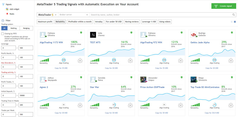Click Copy for 30.0 USD on Top Trade B3
Viewport: 238px width, 117px height.
tap(212, 113)
